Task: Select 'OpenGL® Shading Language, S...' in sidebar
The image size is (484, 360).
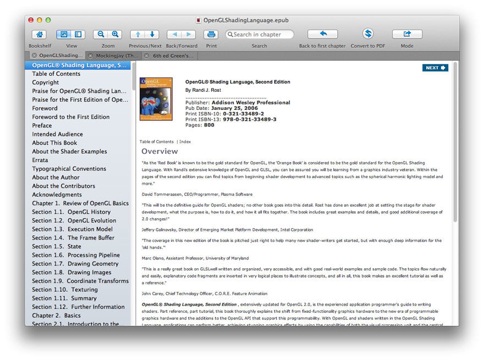Action: 78,65
